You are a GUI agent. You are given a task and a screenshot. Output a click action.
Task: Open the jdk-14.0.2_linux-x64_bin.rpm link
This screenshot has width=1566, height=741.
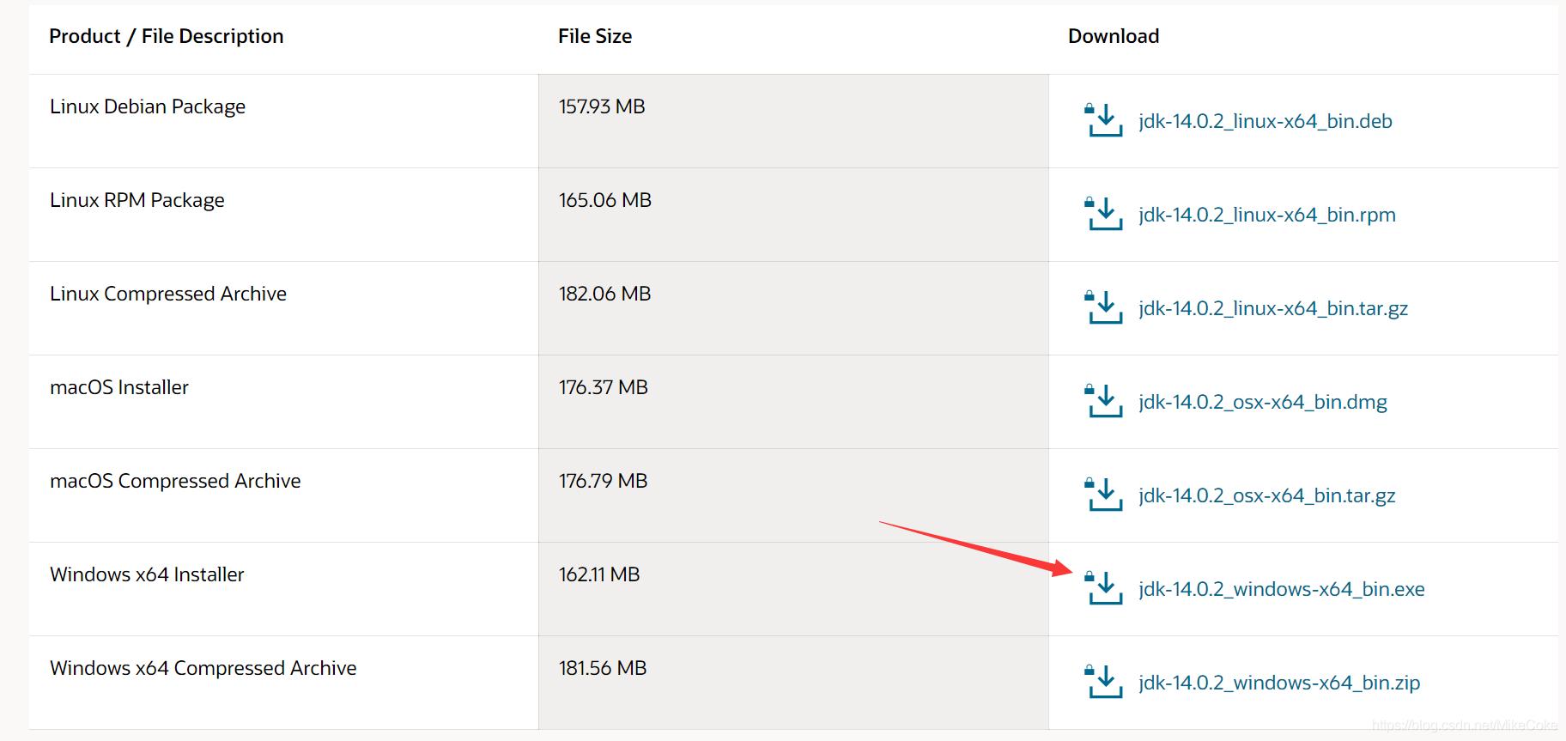pyautogui.click(x=1266, y=215)
